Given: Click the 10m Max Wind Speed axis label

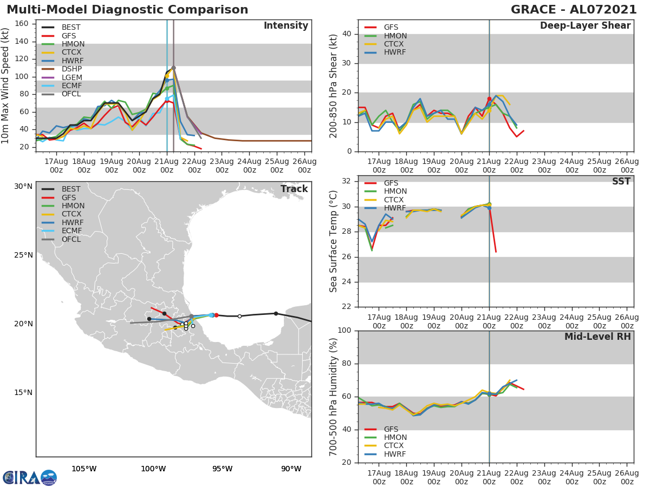Looking at the screenshot, I should (5, 86).
